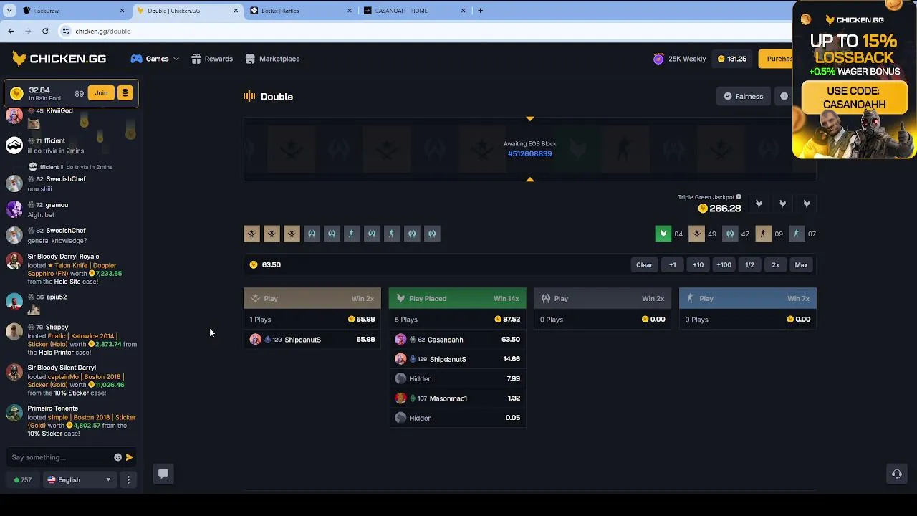Open the Fairness info
This screenshot has height=516, width=917.
[x=743, y=96]
